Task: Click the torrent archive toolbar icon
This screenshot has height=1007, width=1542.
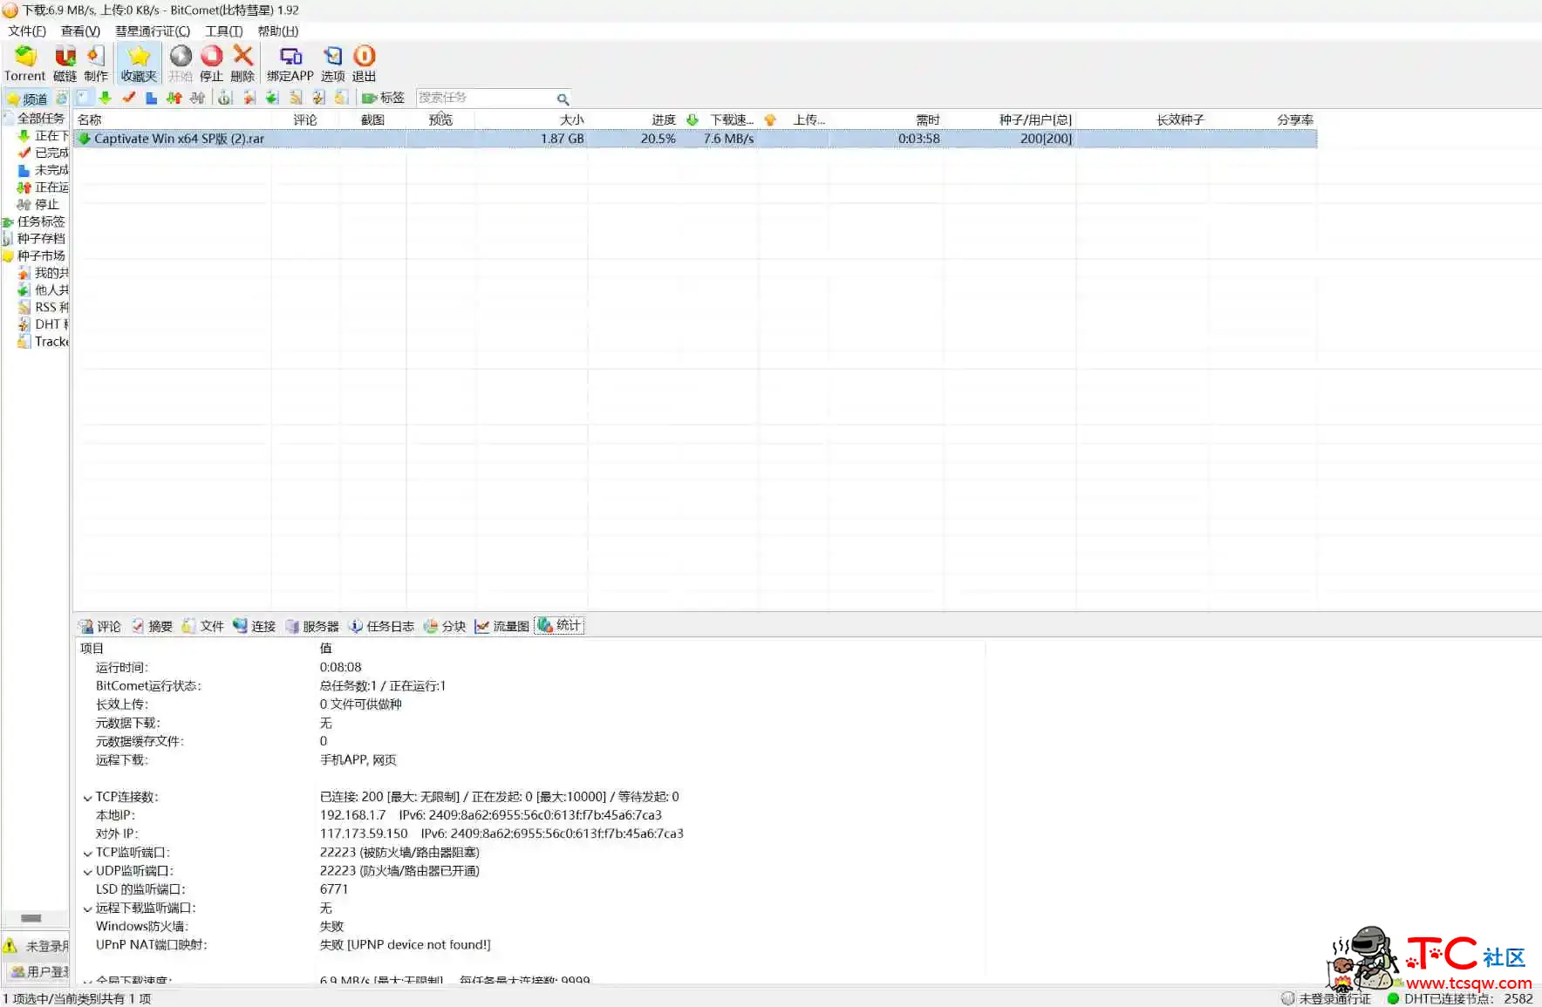Action: pyautogui.click(x=225, y=98)
